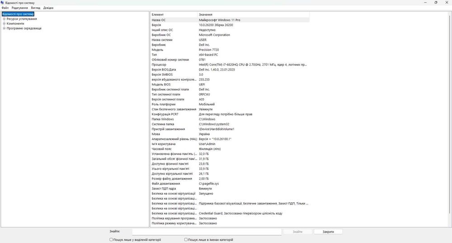
Task: Select the Назва ОС row
Action: coord(230,20)
